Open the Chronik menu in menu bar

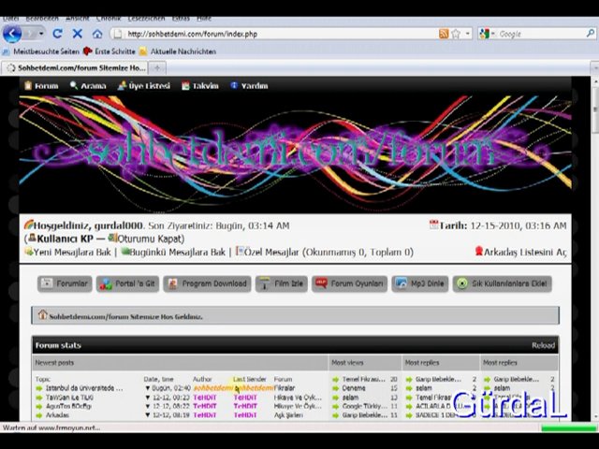109,18
